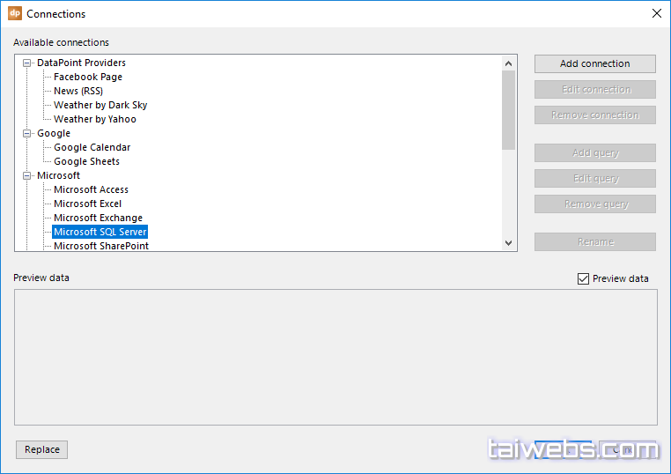Viewport: 671px width, 474px height.
Task: Collapse the Google tree node
Action: [27, 134]
